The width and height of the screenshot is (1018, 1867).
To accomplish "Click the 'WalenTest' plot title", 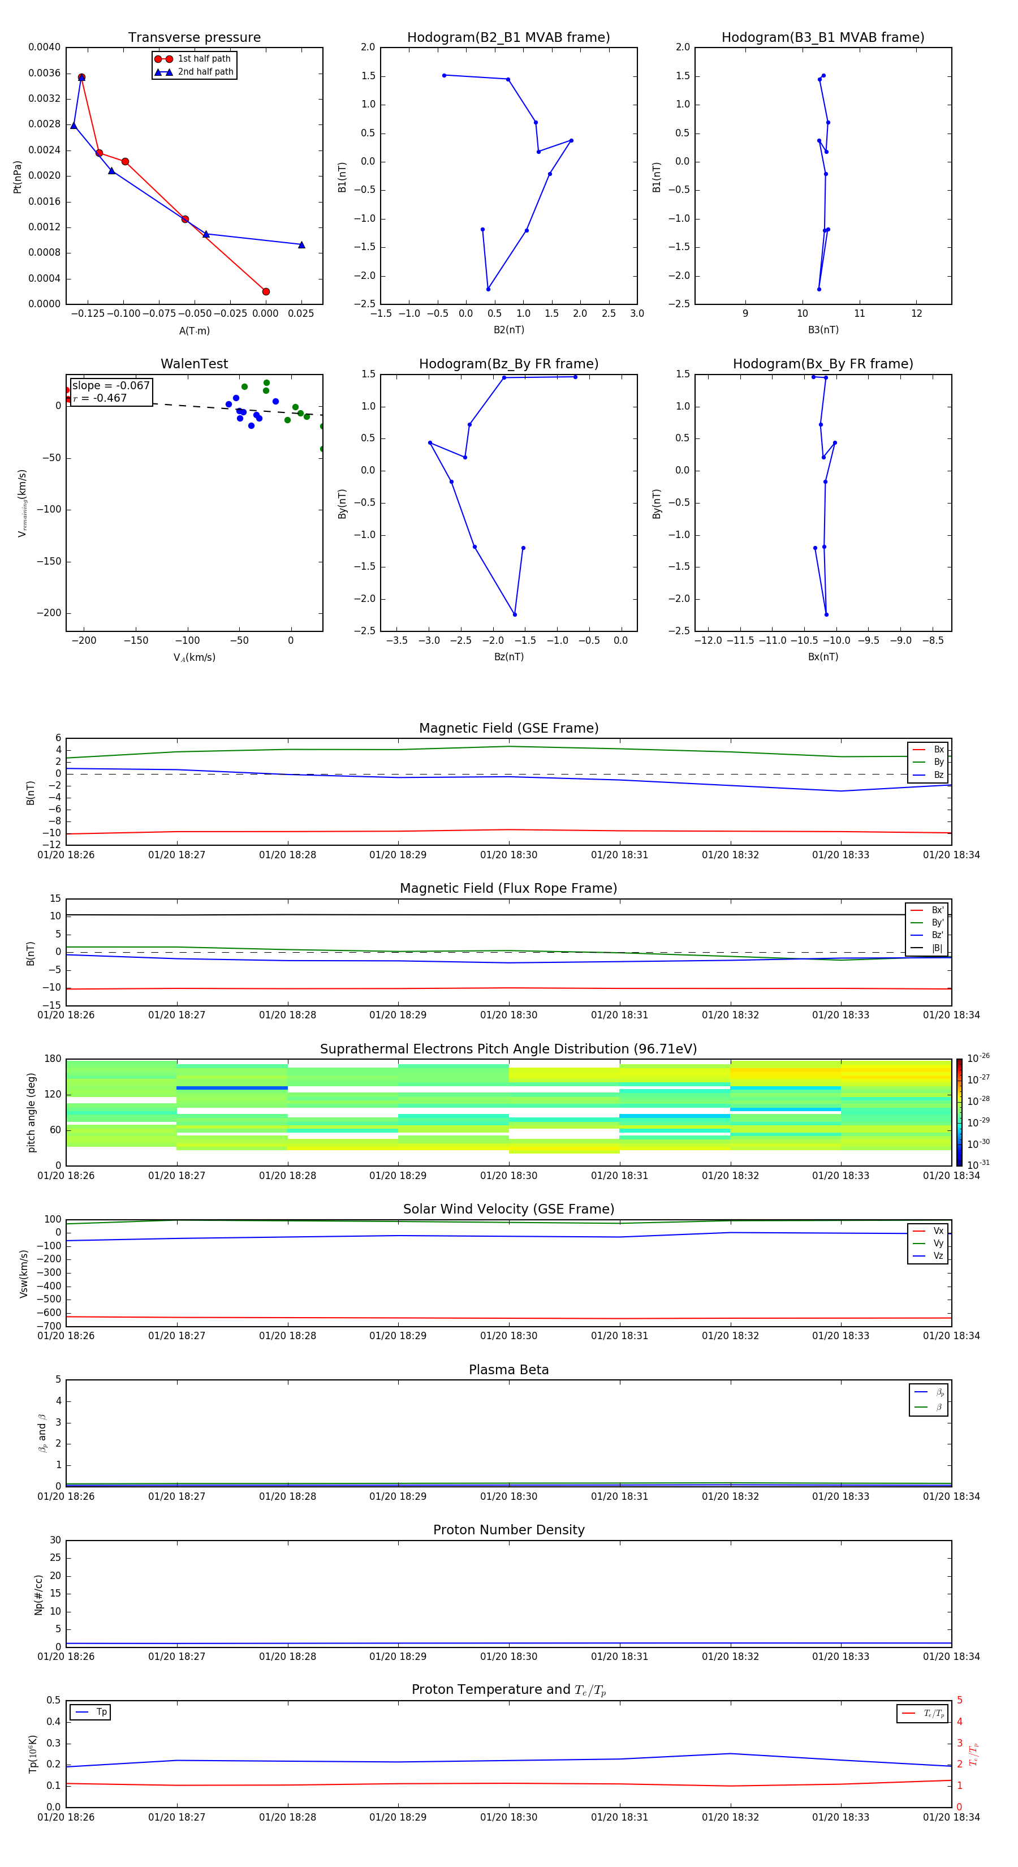I will click(x=194, y=364).
